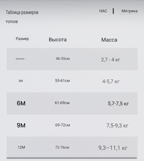The image size is (144, 161).
Task: Click the 69-72см height value
Action: click(63, 125)
